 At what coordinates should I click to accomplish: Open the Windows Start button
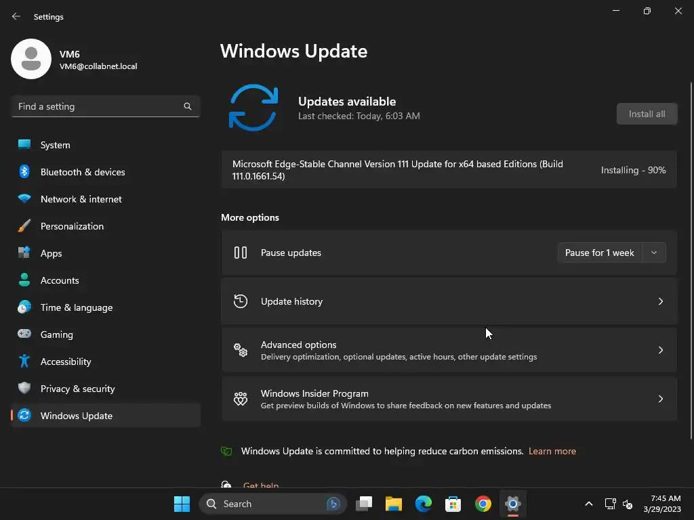coord(182,504)
